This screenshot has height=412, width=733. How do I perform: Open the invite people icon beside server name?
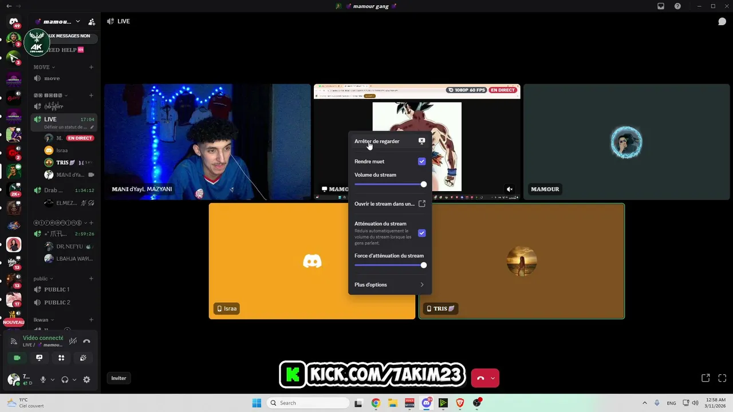tap(92, 22)
